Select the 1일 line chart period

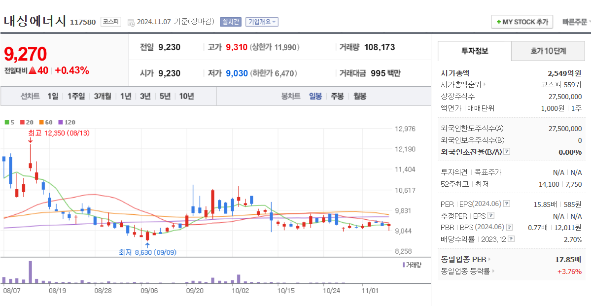coord(53,96)
